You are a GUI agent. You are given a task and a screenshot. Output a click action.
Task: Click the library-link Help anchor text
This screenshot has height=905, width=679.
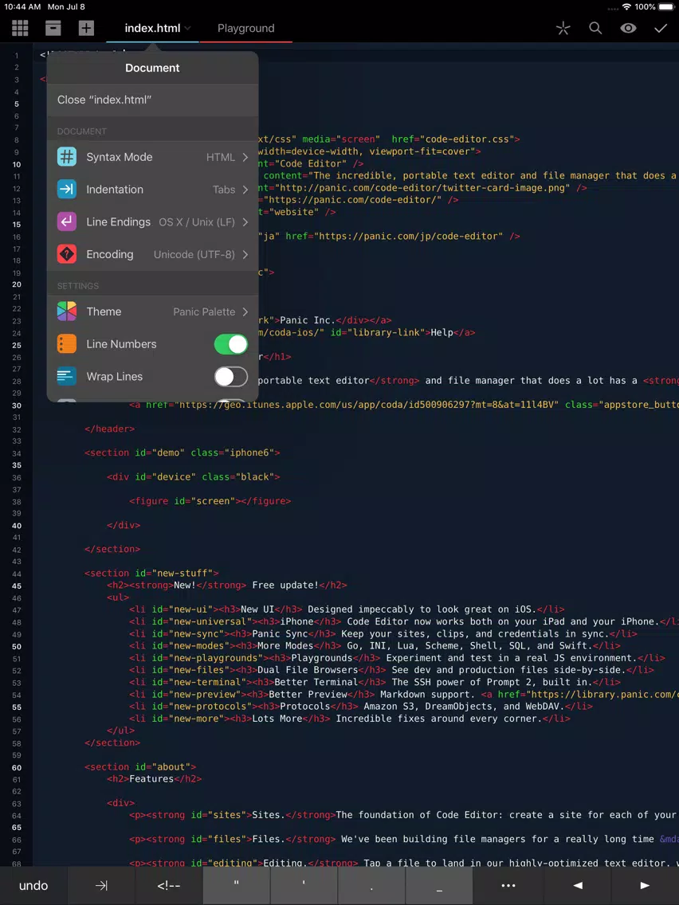tap(442, 332)
